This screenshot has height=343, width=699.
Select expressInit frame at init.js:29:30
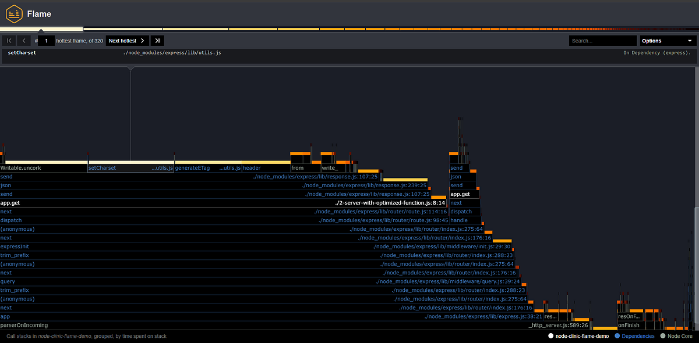[x=256, y=246]
